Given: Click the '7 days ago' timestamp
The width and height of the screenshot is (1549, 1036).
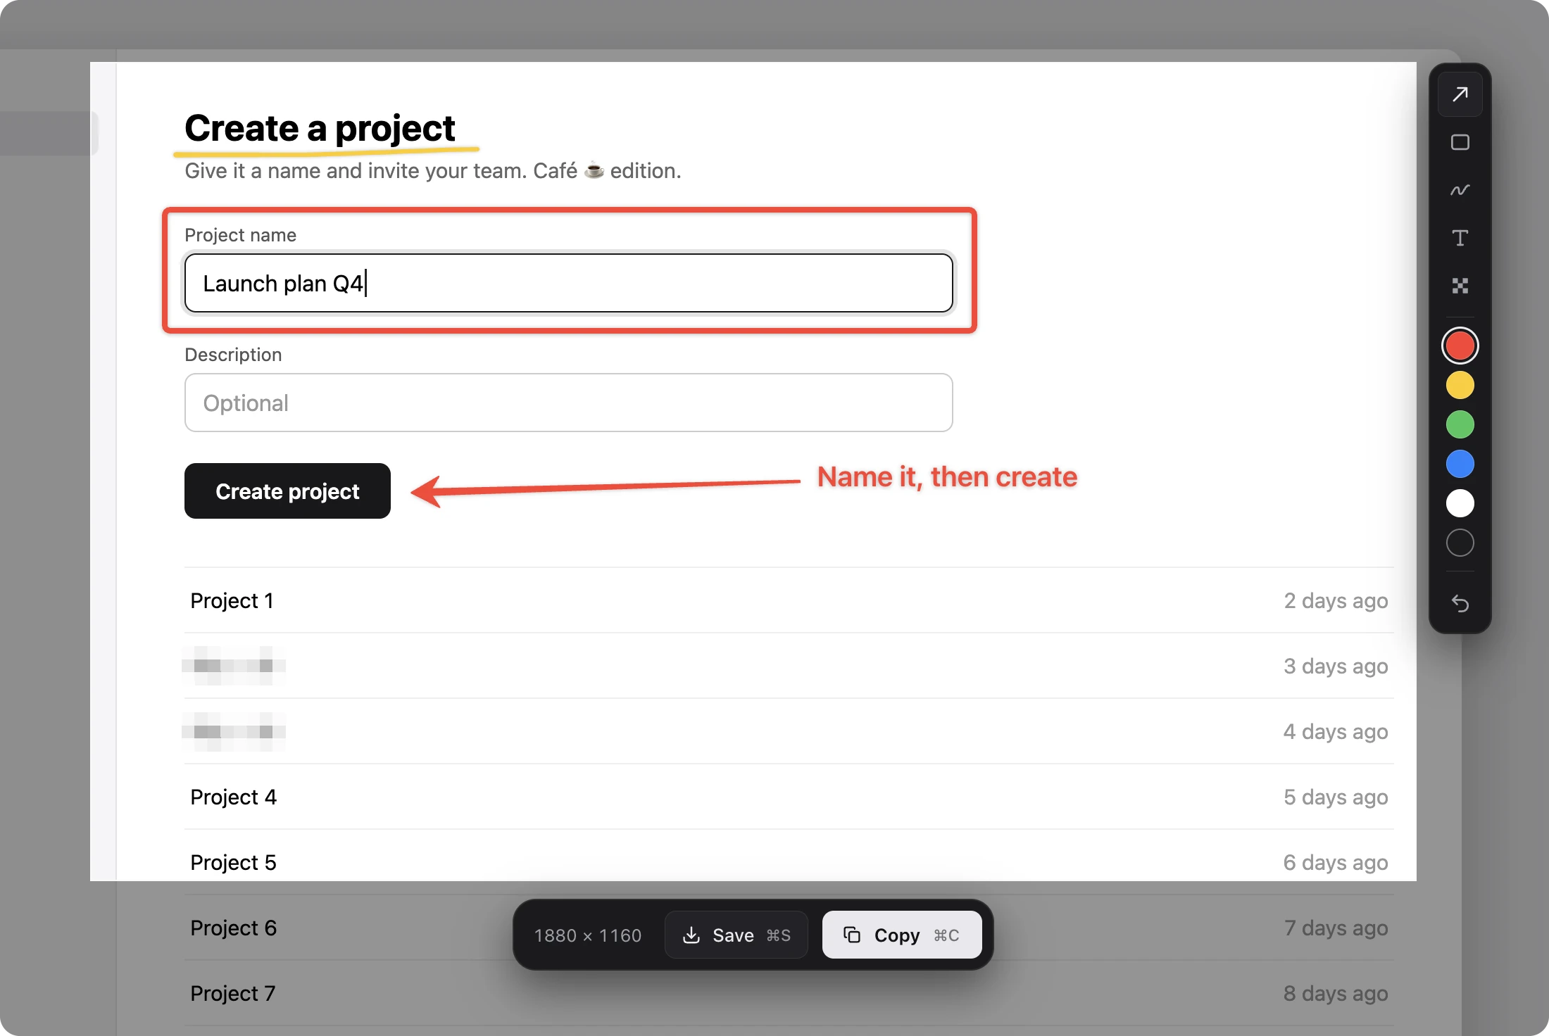Looking at the screenshot, I should point(1336,928).
